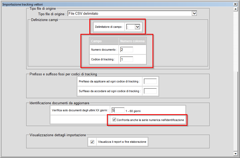
Task: Focus the tracking code Prefisso input box
Action: 150,81
